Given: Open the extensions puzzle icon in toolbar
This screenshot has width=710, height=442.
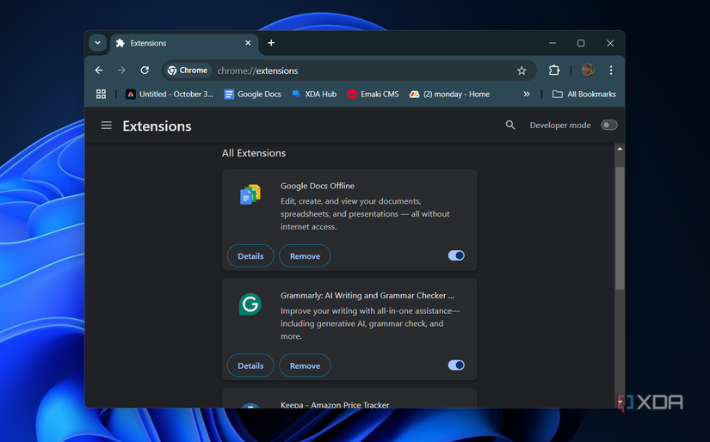Looking at the screenshot, I should [554, 71].
